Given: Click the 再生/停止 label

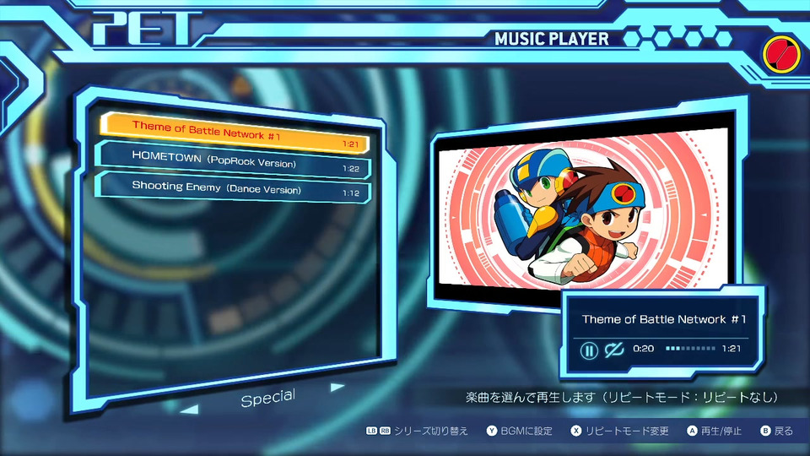Looking at the screenshot, I should pyautogui.click(x=721, y=431).
